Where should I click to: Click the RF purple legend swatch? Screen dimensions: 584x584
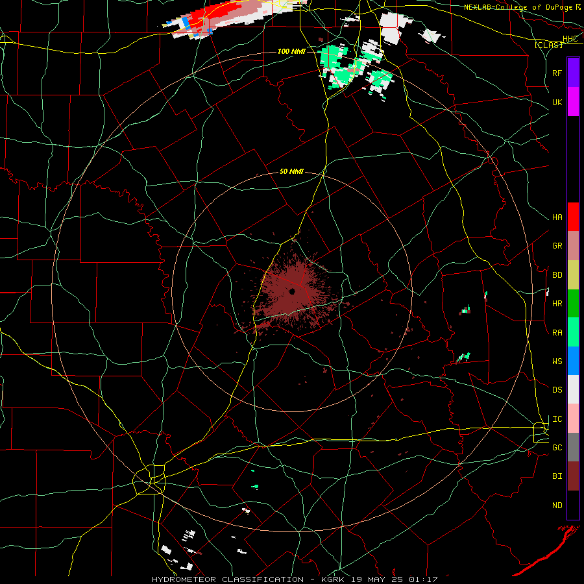coord(573,73)
